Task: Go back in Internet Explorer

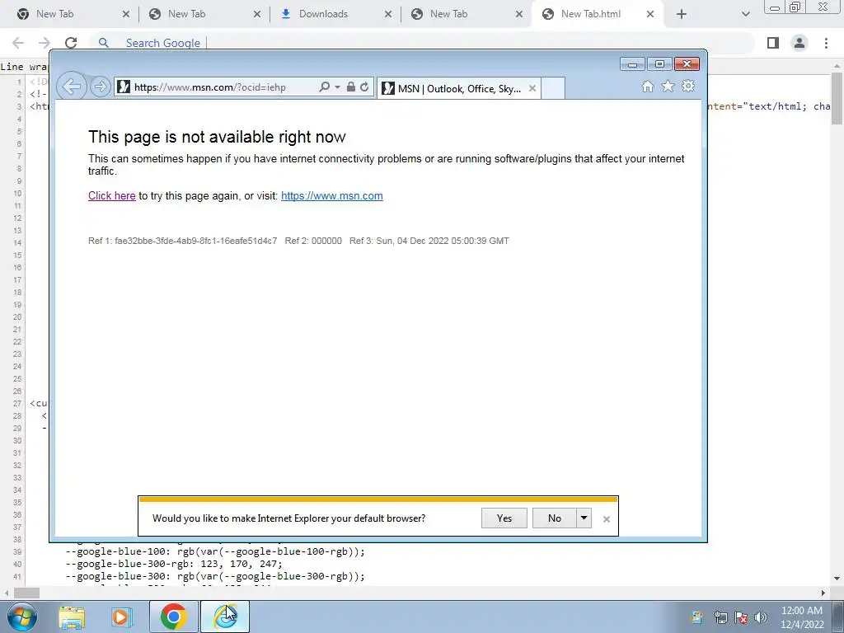Action: 71,86
